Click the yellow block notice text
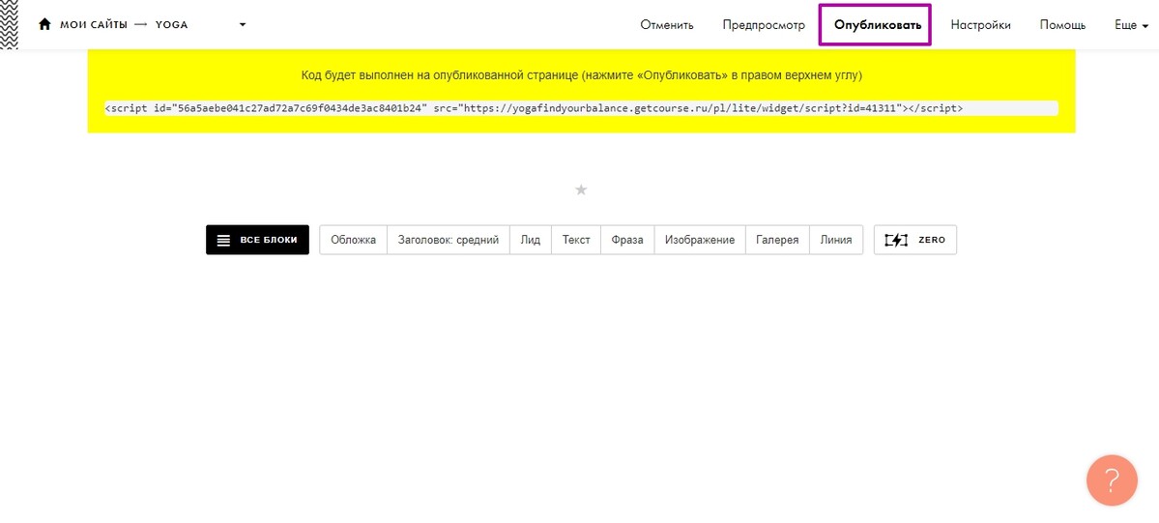 pyautogui.click(x=581, y=75)
